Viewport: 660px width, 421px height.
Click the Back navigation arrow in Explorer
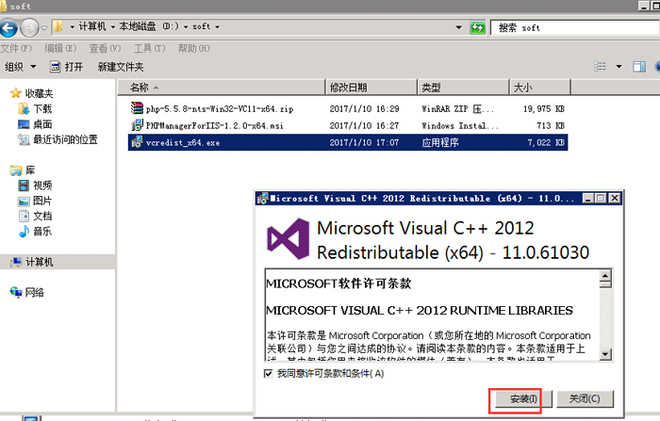coord(8,27)
